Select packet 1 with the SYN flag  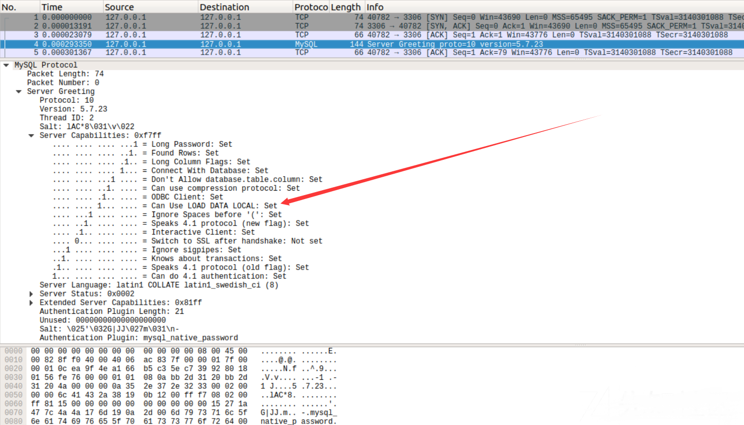[x=372, y=17]
